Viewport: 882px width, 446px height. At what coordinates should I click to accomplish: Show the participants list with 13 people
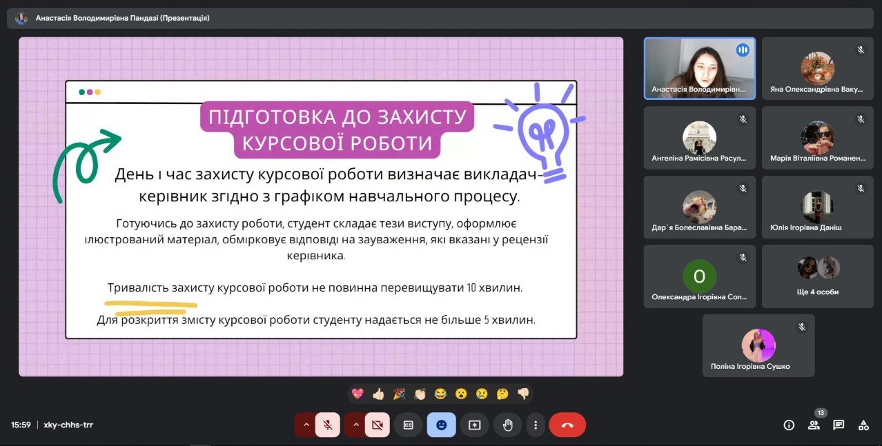[814, 425]
